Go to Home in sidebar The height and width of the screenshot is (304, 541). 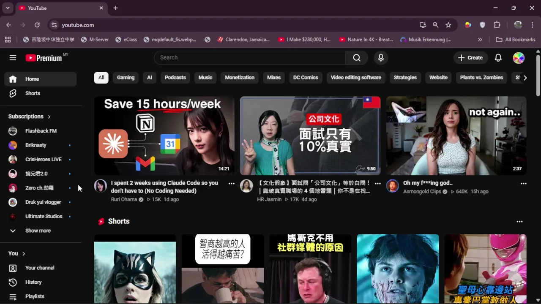41,79
